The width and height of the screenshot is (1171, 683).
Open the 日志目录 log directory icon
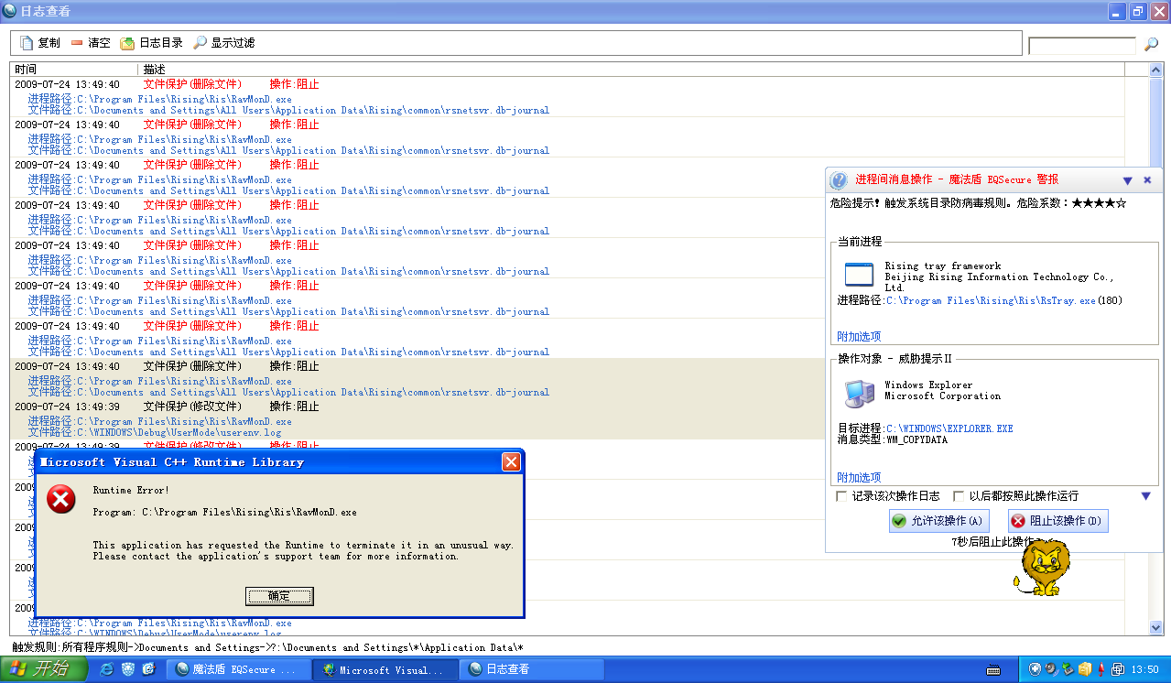(x=127, y=43)
